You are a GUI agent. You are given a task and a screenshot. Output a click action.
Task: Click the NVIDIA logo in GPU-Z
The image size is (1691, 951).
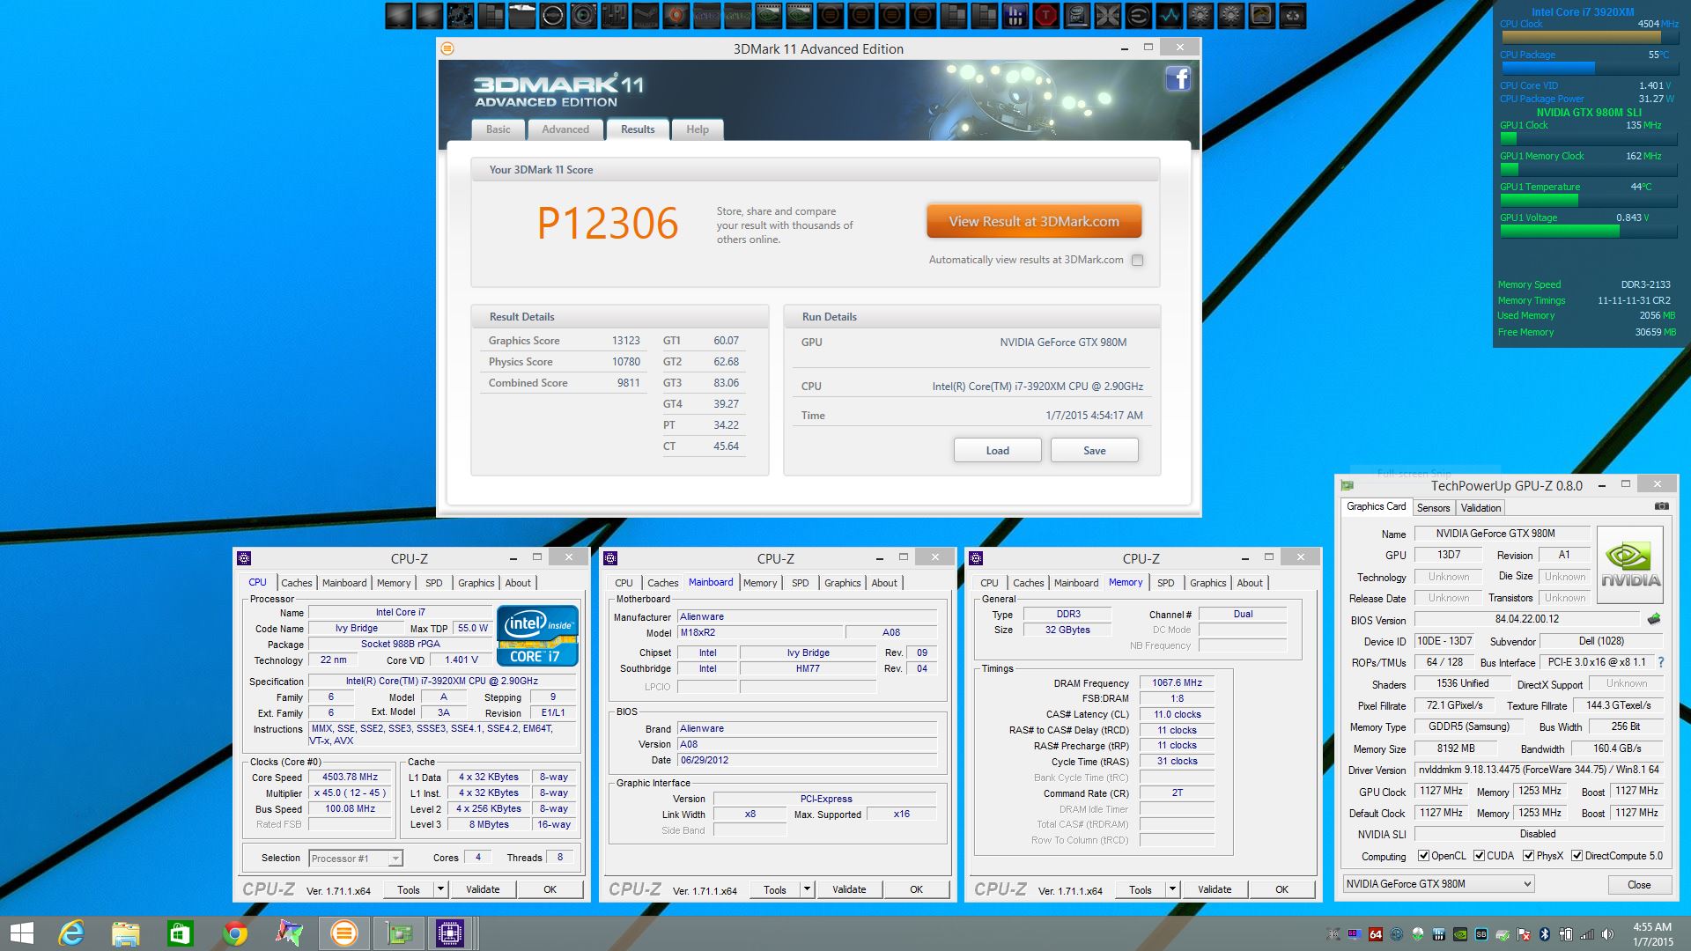pos(1630,564)
